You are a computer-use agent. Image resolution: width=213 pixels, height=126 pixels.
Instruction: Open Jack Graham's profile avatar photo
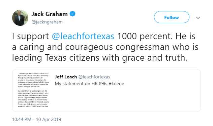click(x=20, y=18)
